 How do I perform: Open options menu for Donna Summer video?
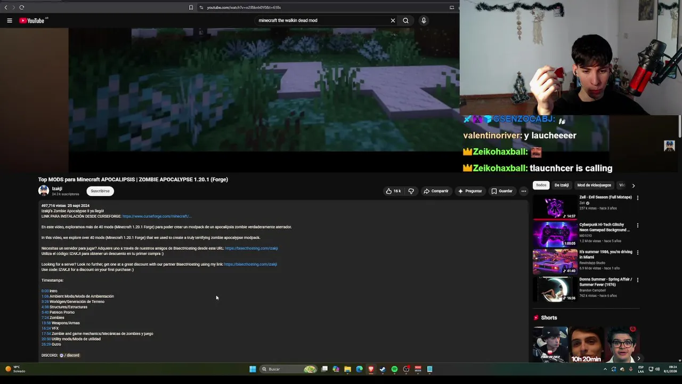click(x=638, y=280)
